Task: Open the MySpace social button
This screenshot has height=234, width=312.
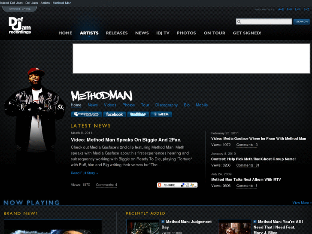Action: coord(86,114)
